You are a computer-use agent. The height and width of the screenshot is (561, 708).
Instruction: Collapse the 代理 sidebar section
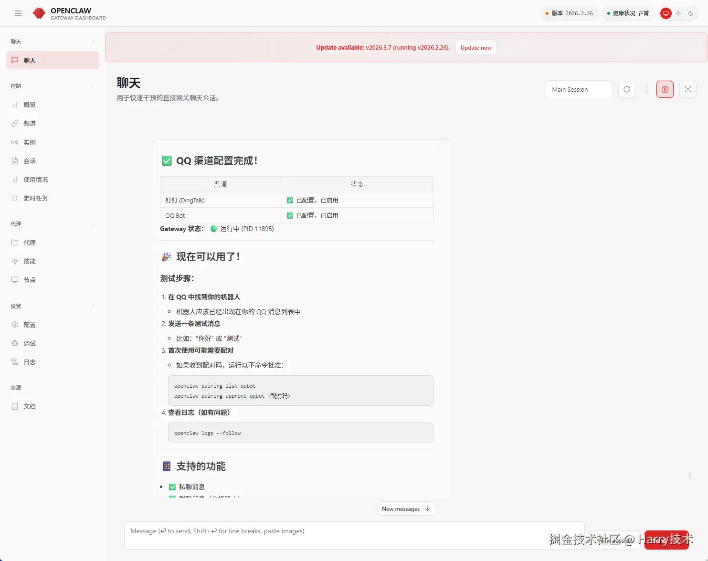(x=93, y=223)
